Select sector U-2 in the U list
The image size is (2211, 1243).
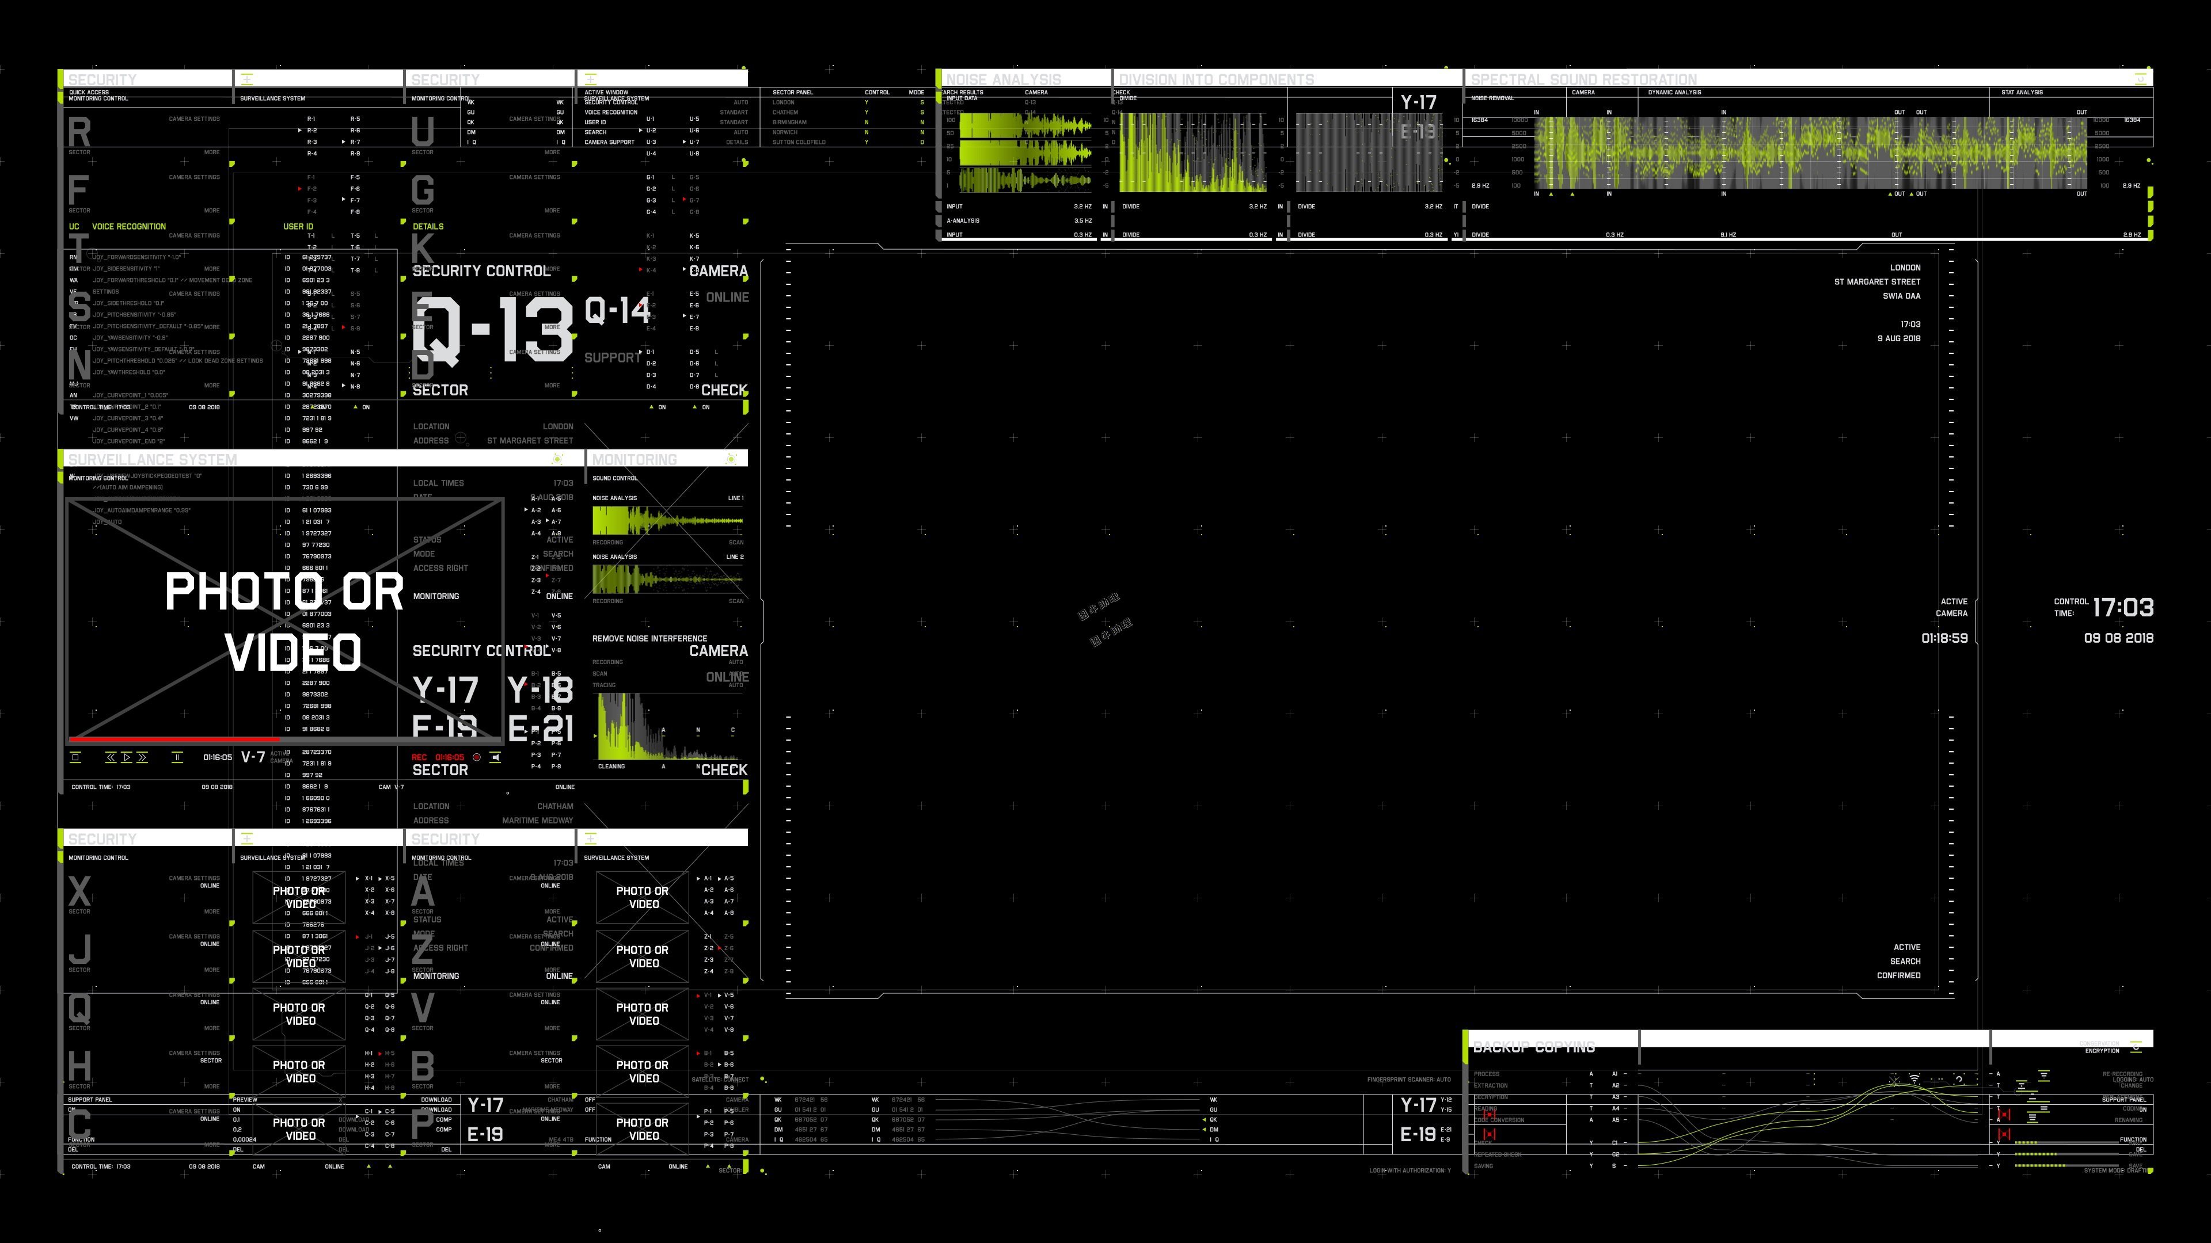click(651, 131)
